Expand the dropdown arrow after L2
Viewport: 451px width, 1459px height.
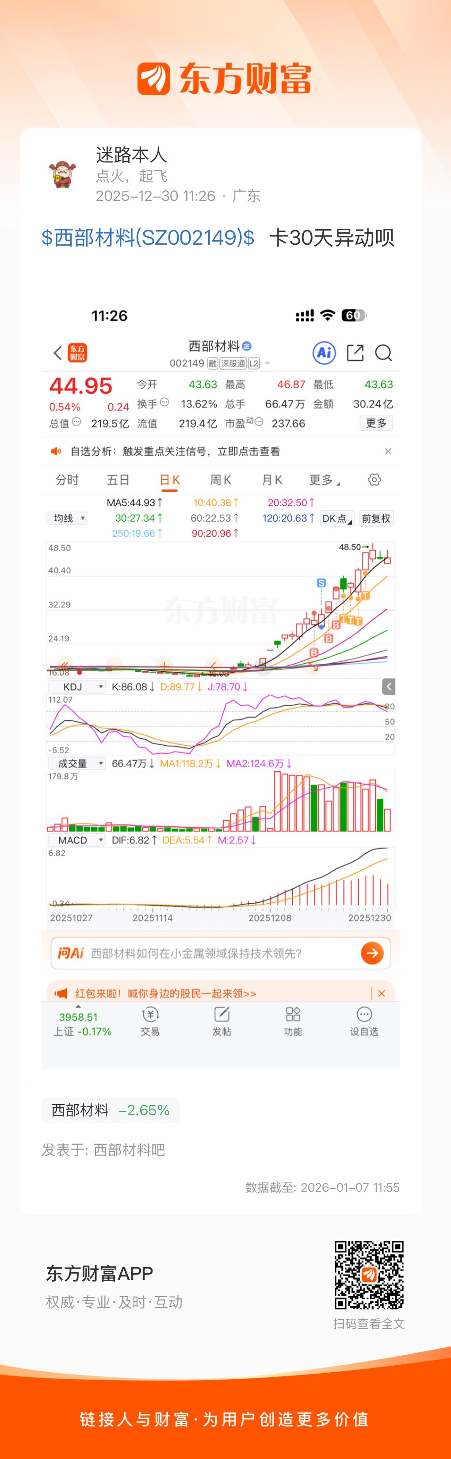(x=268, y=364)
